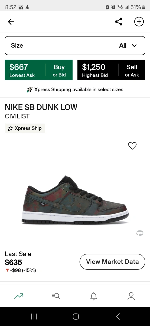
Task: Open the notifications bell icon
Action: pyautogui.click(x=94, y=296)
